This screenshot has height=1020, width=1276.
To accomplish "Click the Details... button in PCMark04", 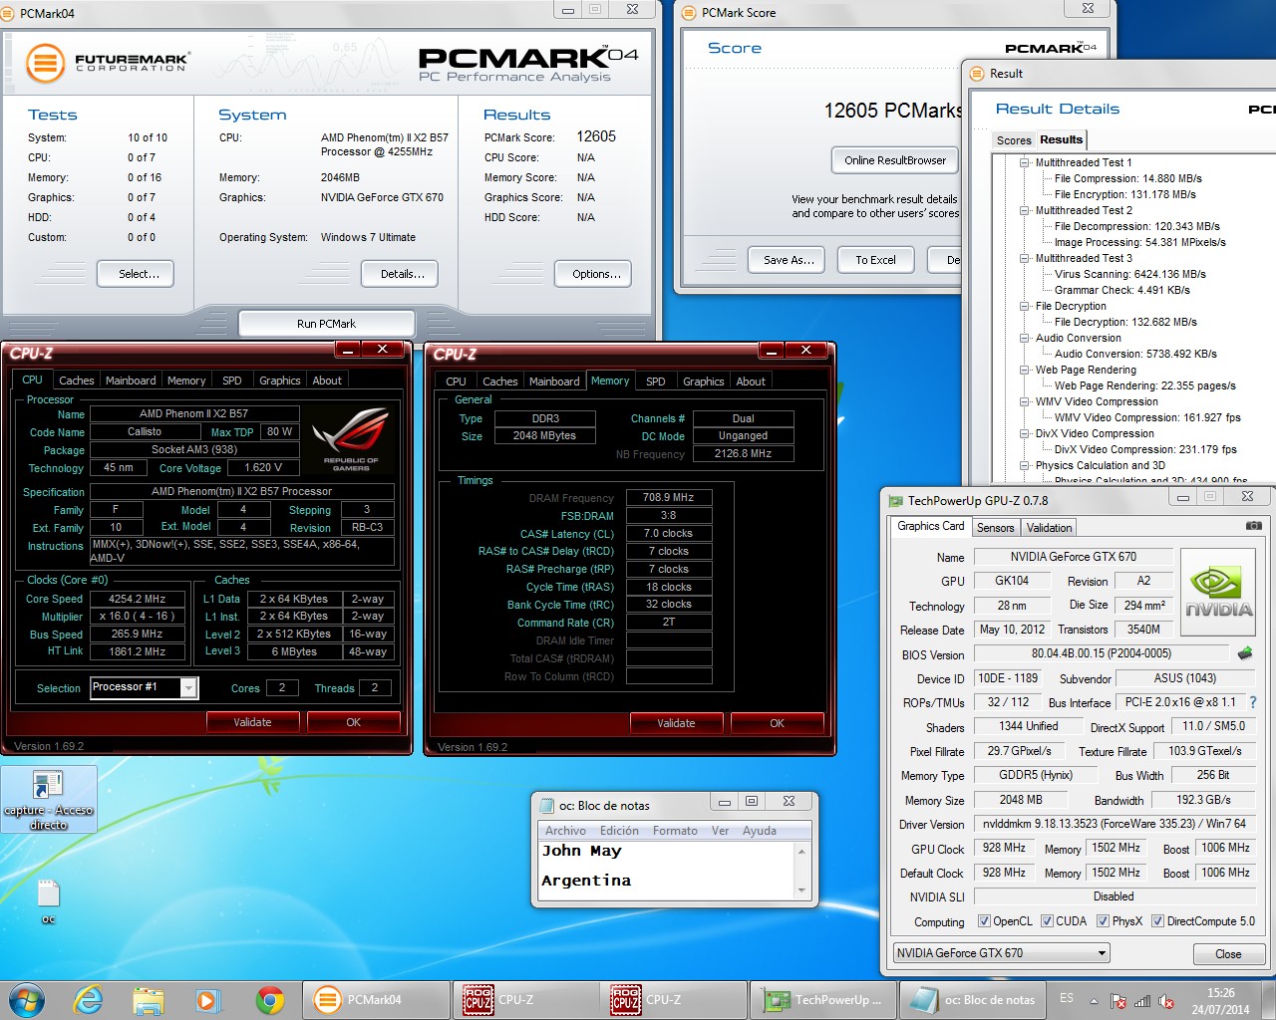I will pos(402,274).
